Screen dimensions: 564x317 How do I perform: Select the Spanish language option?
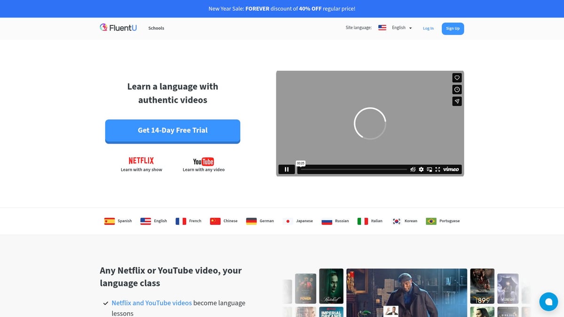point(118,221)
